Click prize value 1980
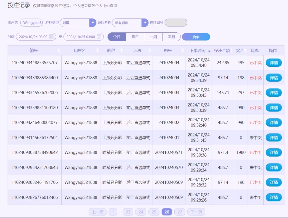Viewport: 288px width, 218px height. tap(241, 152)
